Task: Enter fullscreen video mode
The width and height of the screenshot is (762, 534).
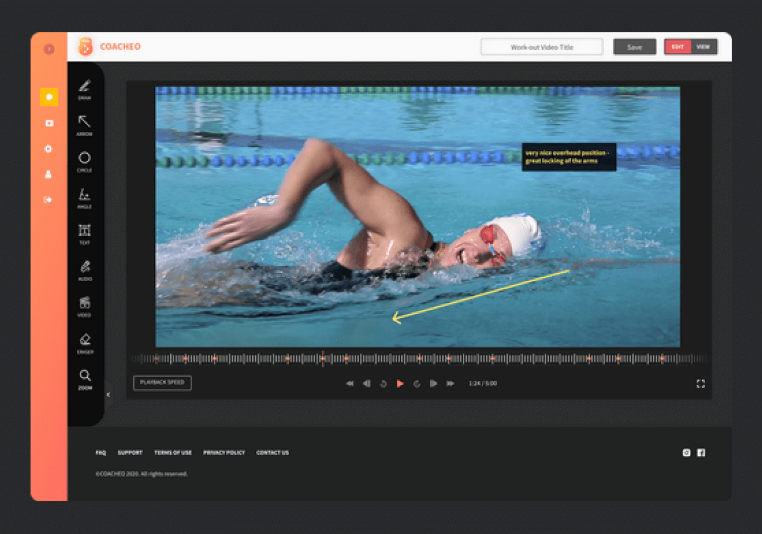Action: tap(700, 384)
